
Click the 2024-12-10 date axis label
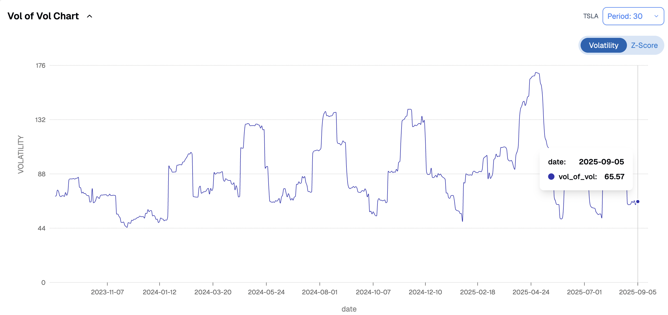425,292
